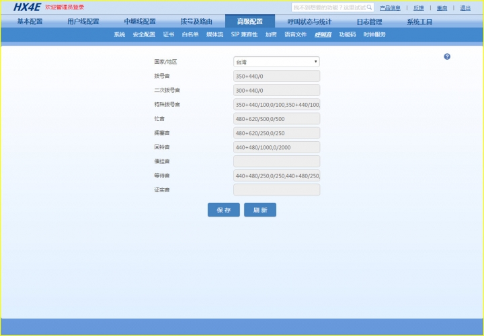Go to 时钟服务 submenu
Screen dimensions: 484x336
374,34
